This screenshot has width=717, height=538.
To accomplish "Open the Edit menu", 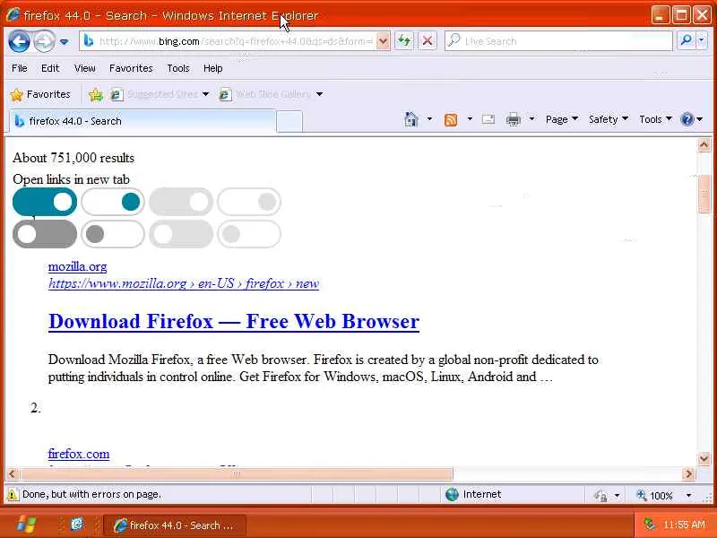I will (x=50, y=68).
